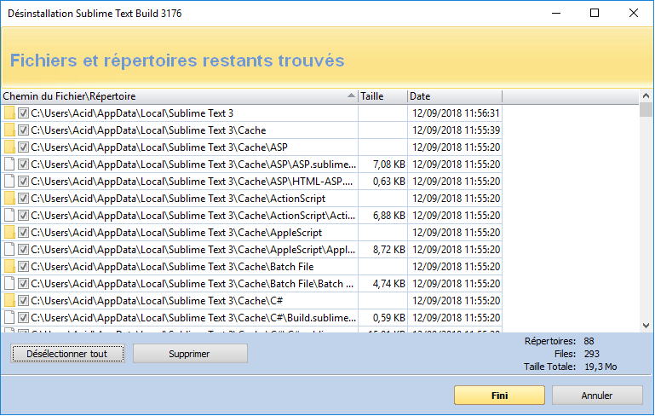655x416 pixels.
Task: Toggle checkbox for Cache\ASP folder
Action: [23, 147]
